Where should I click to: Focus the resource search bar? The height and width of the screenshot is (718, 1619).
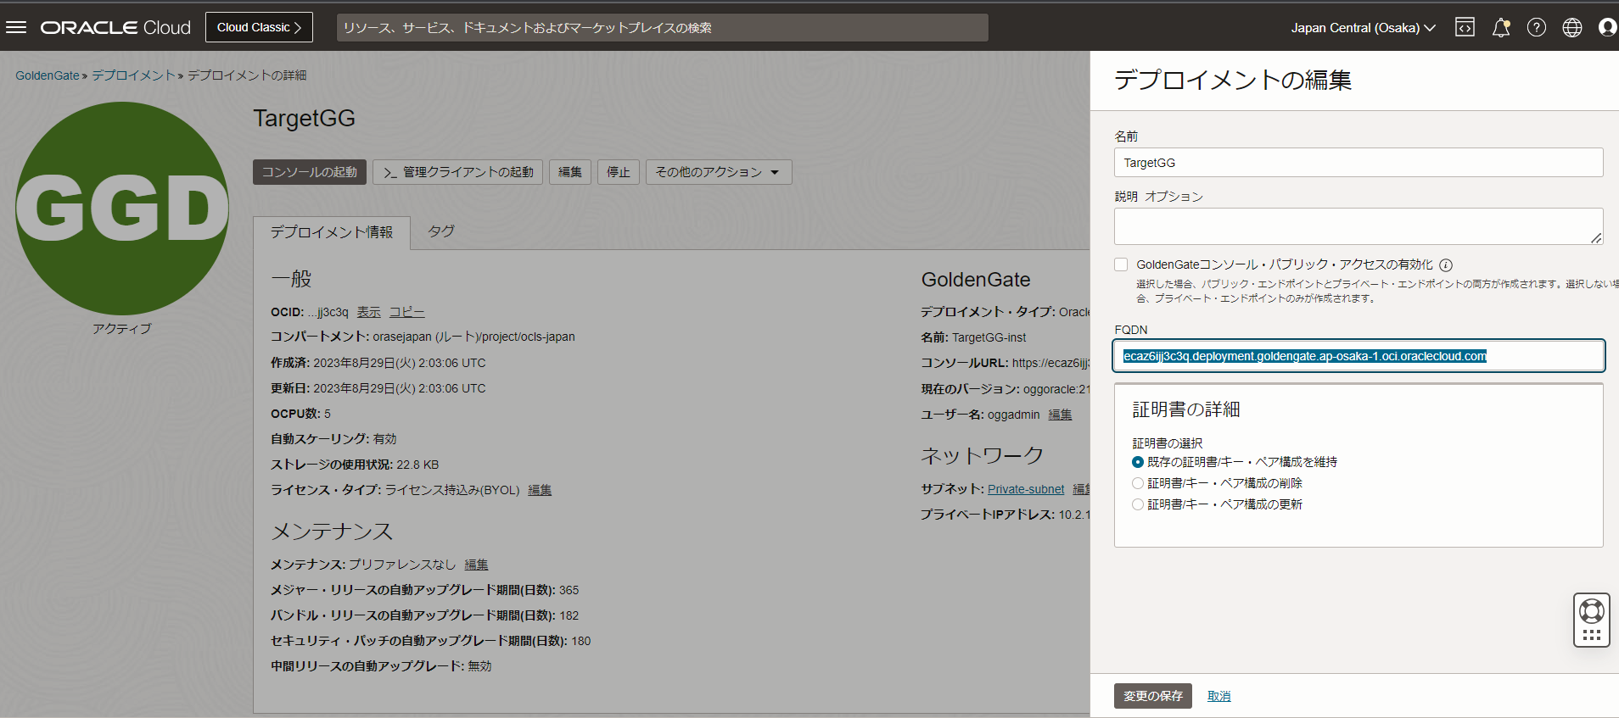click(662, 27)
